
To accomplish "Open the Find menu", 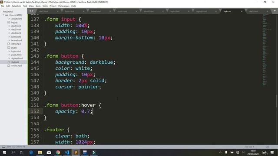I will coord(25,6).
